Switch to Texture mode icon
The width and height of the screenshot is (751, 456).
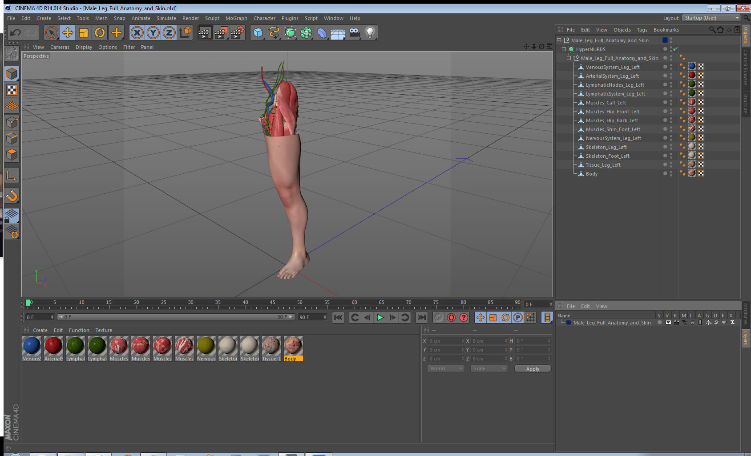[x=12, y=90]
